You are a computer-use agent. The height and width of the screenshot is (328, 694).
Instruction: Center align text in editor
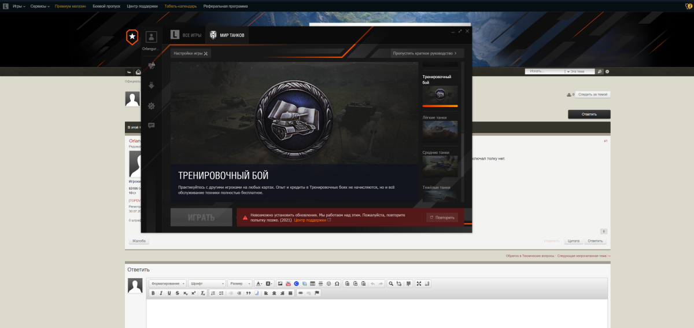point(274,293)
